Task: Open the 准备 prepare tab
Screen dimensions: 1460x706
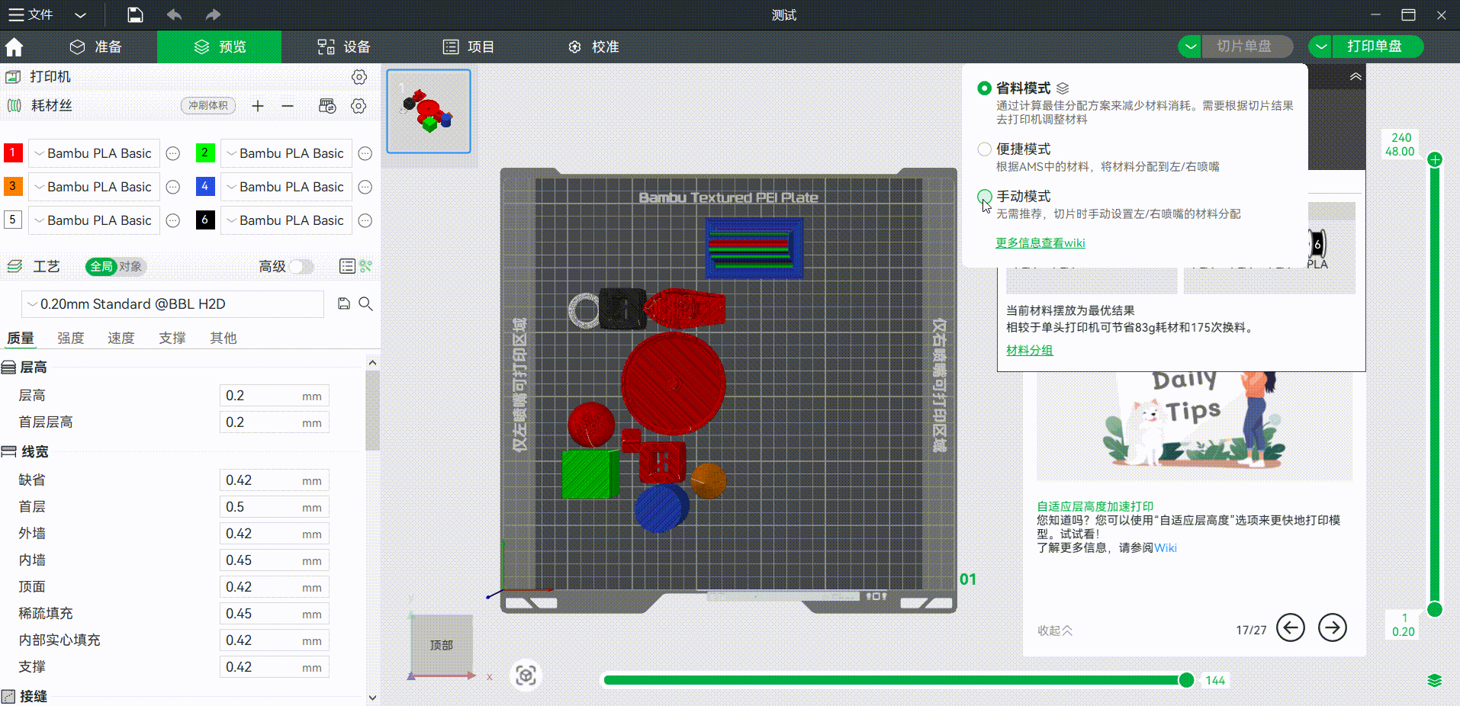Action: (x=96, y=47)
